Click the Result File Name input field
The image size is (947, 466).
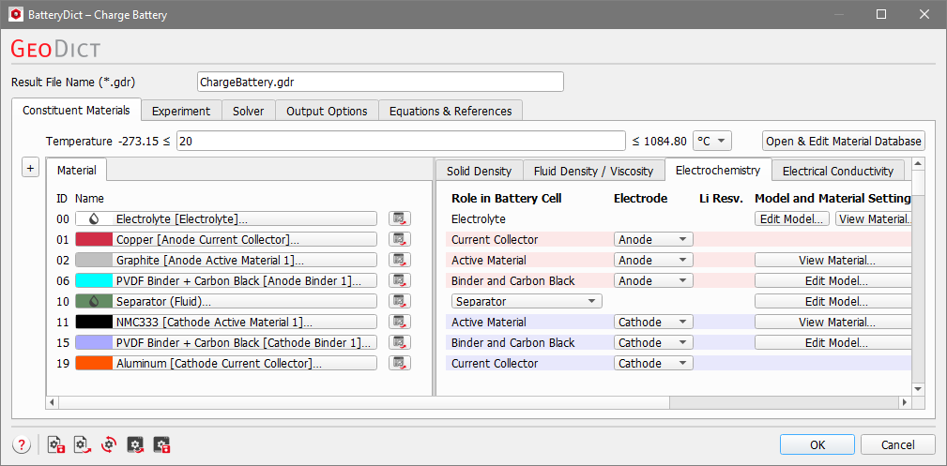click(380, 83)
